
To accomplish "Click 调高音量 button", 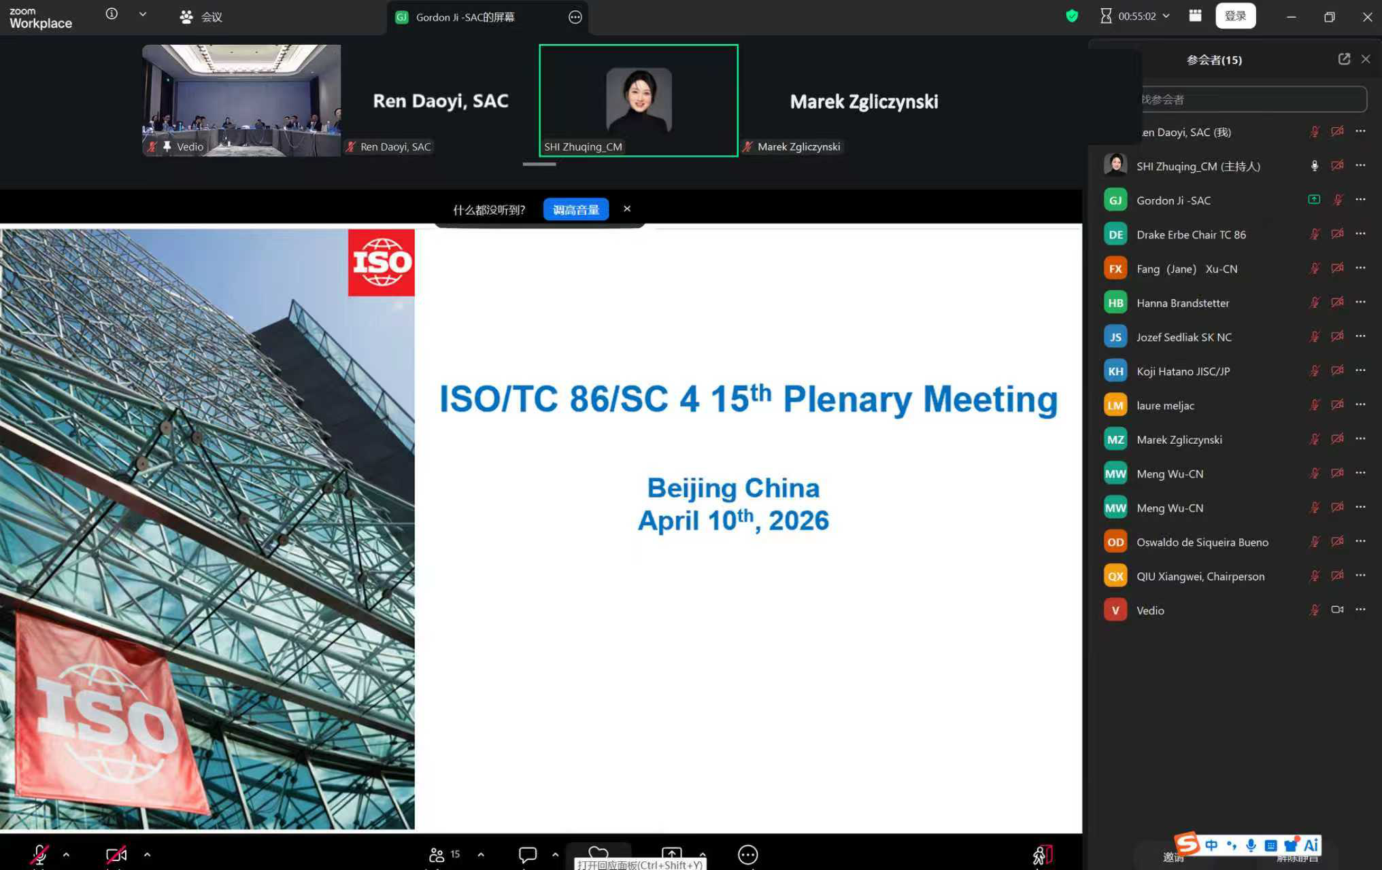I will tap(575, 209).
